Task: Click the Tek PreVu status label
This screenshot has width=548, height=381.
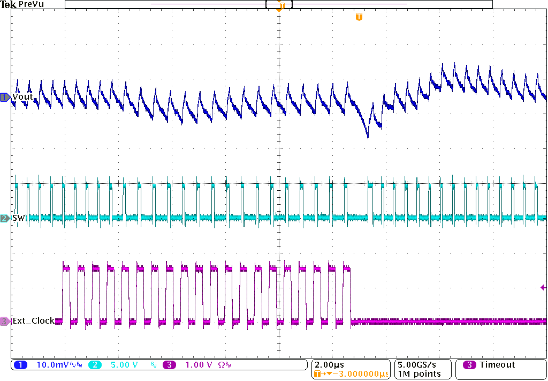Action: click(x=21, y=4)
